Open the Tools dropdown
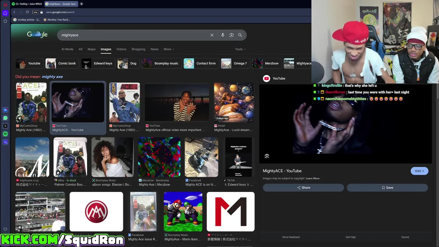The image size is (439, 247). tap(240, 49)
